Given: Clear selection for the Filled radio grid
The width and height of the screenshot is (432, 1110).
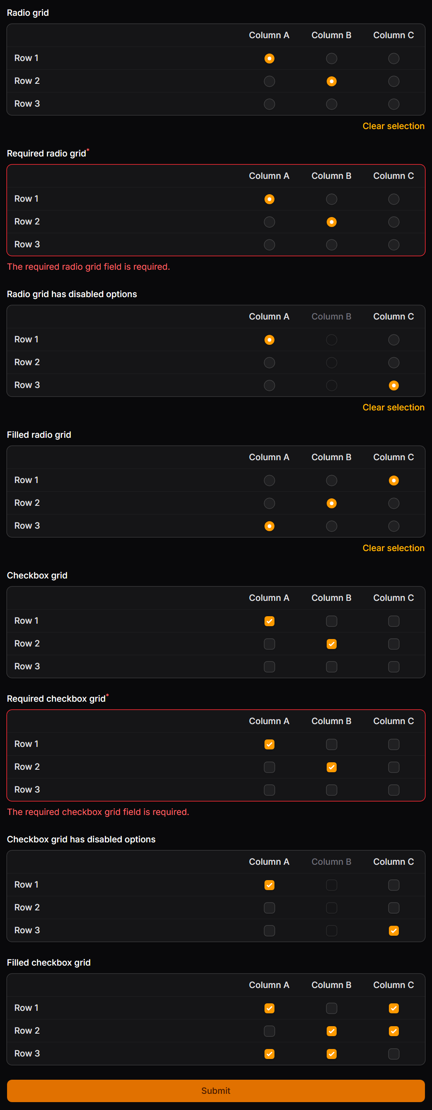Looking at the screenshot, I should pos(393,548).
